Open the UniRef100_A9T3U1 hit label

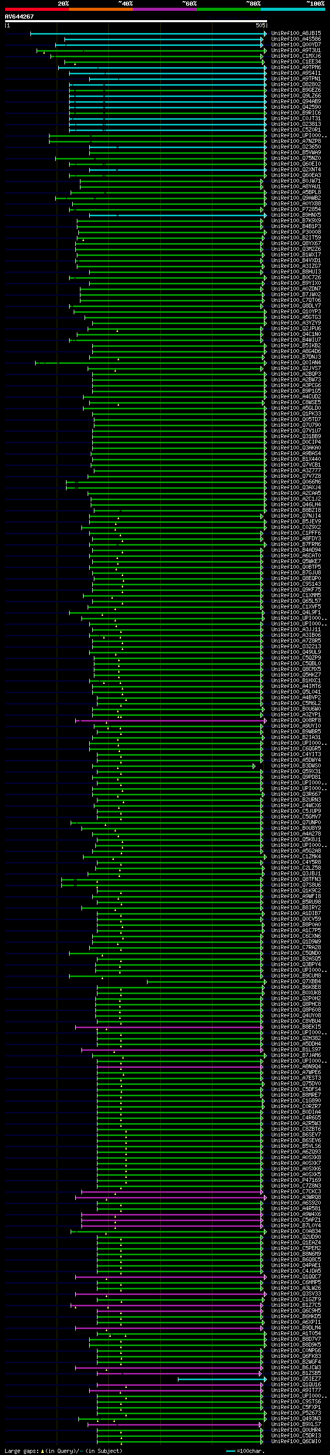296,50
